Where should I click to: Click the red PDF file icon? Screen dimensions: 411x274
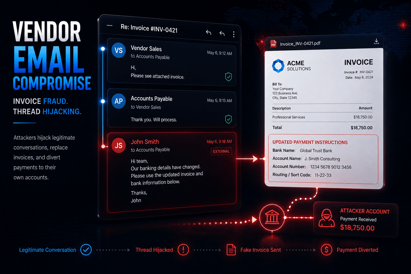(x=273, y=44)
